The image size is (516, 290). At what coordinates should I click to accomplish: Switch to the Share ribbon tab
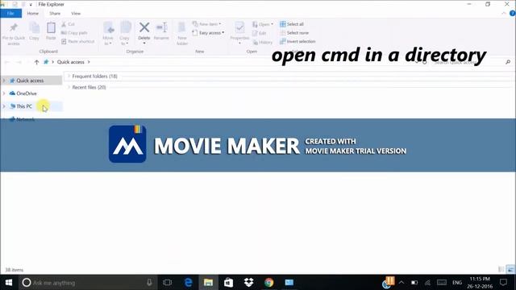point(55,14)
